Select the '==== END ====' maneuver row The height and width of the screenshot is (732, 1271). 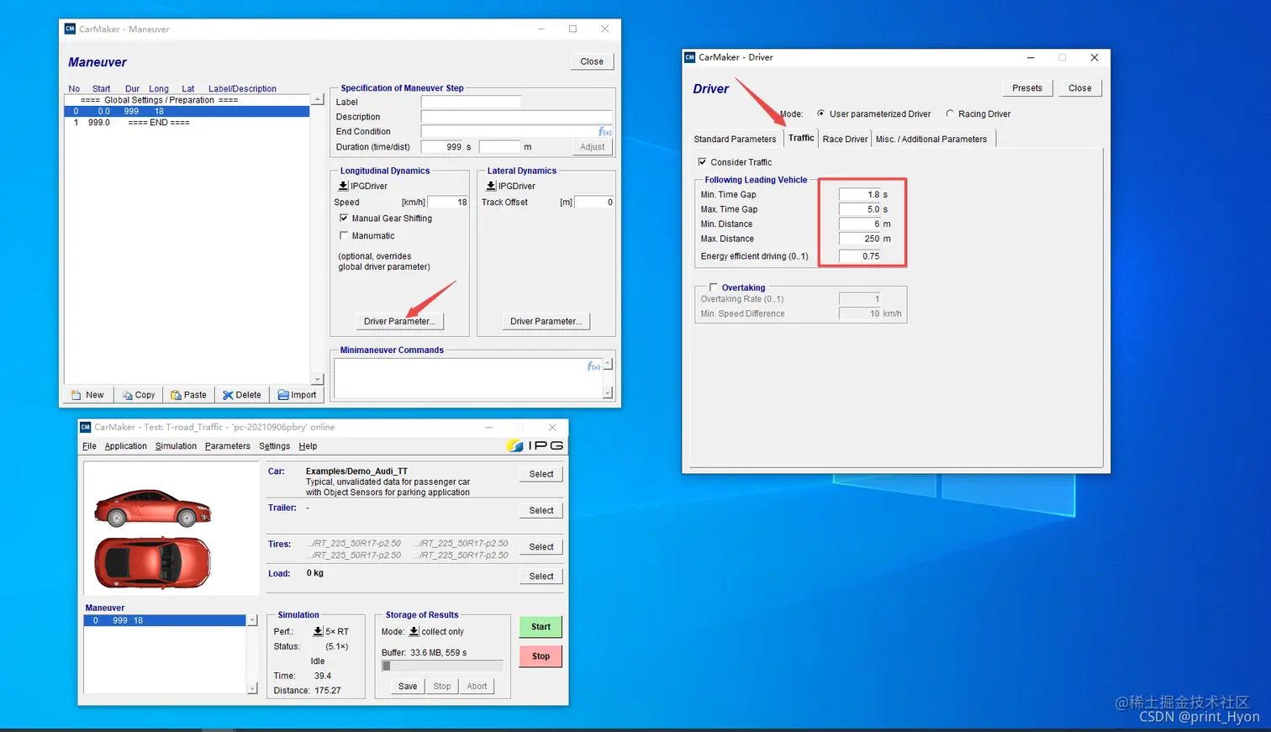(x=187, y=123)
